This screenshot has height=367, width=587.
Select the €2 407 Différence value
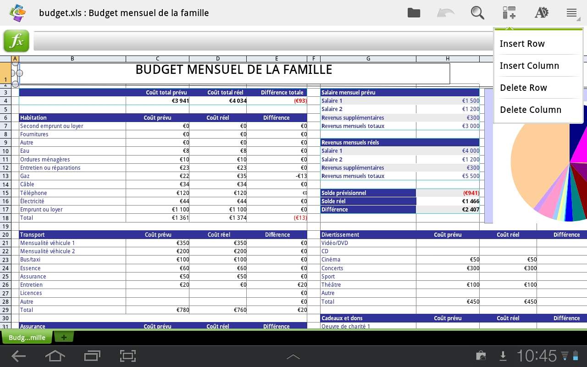coord(448,210)
